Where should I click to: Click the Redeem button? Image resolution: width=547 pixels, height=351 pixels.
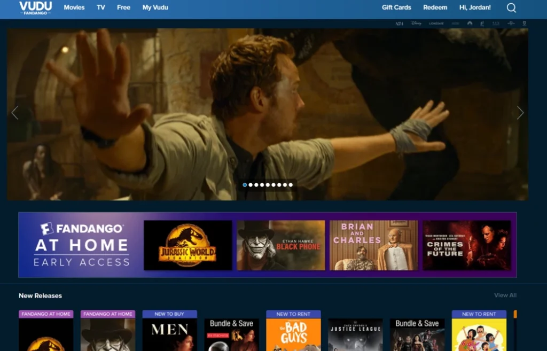click(x=435, y=7)
